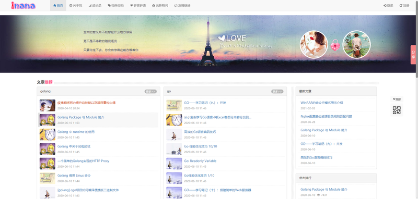Click the LOVE banner text
The image size is (418, 199).
coord(236,39)
